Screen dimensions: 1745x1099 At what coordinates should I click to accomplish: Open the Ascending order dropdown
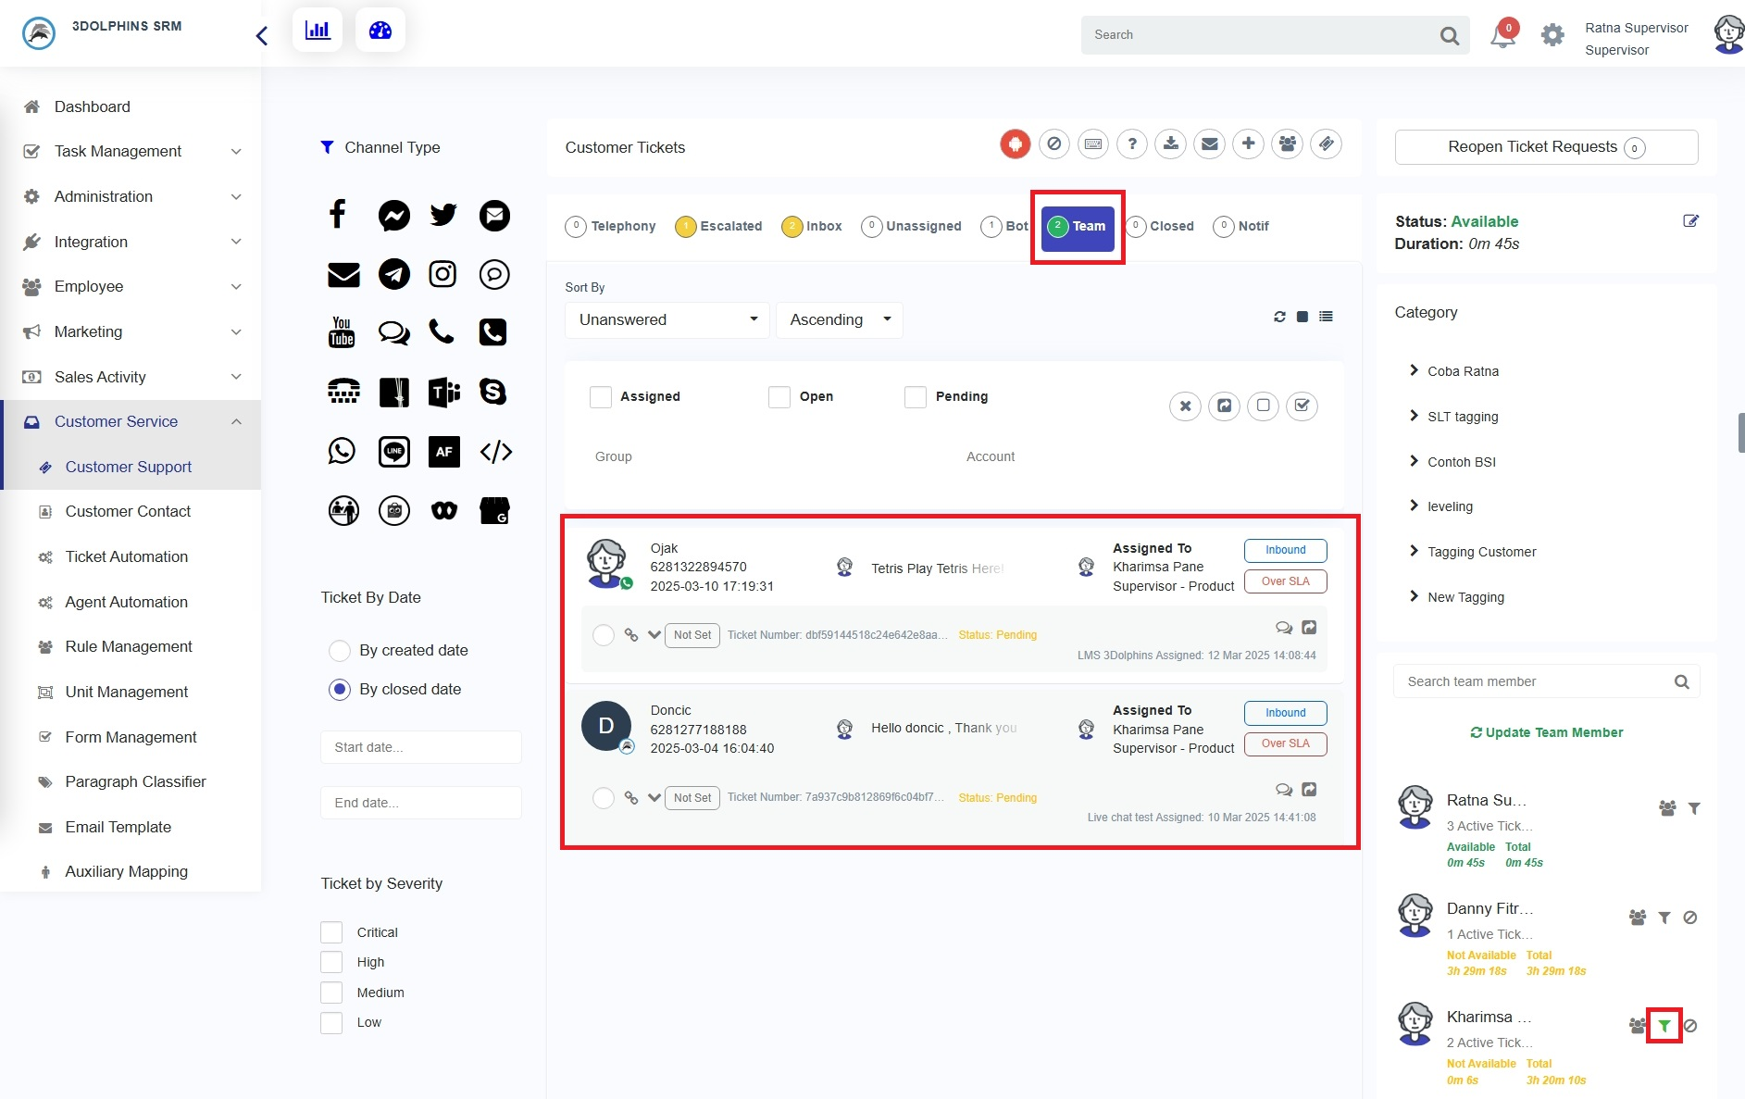[x=839, y=320]
